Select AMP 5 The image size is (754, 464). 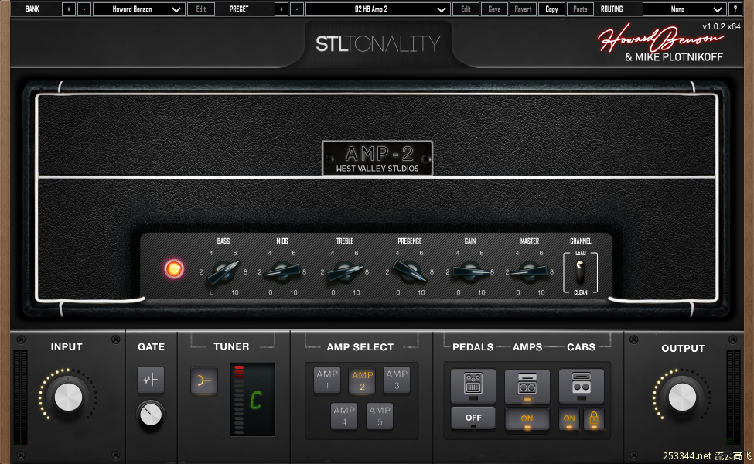[380, 416]
